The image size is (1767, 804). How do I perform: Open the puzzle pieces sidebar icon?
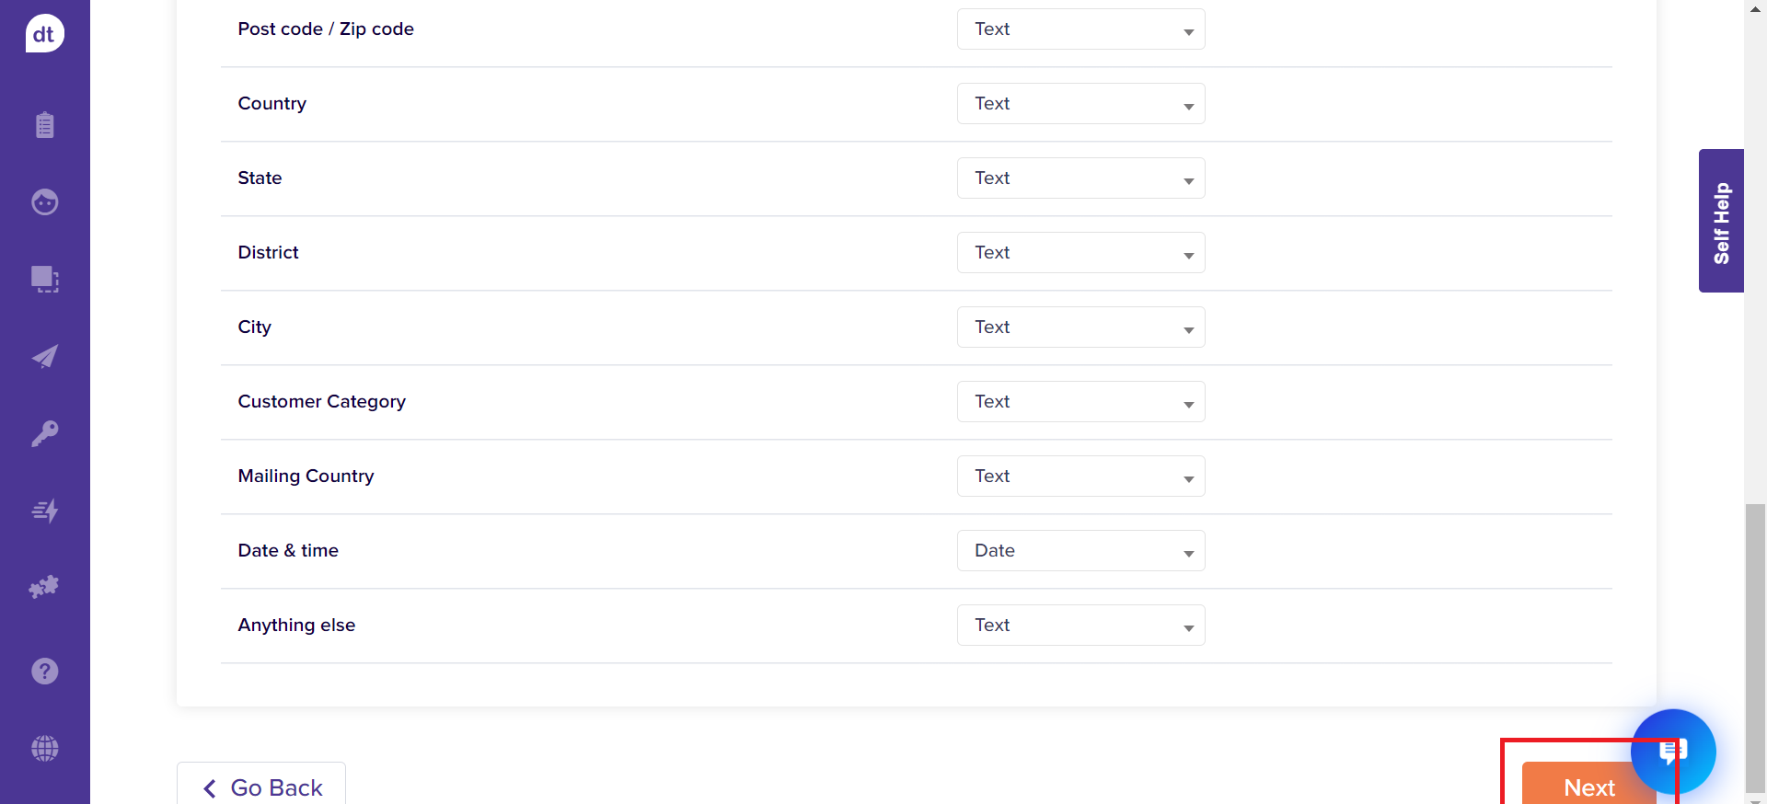(x=44, y=587)
